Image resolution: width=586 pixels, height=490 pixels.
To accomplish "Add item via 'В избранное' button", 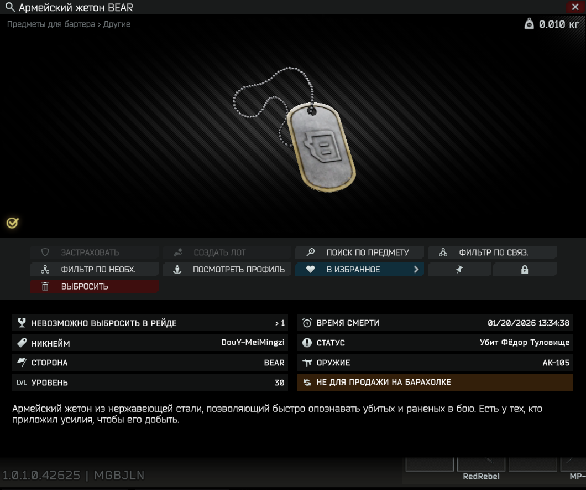I will (359, 269).
